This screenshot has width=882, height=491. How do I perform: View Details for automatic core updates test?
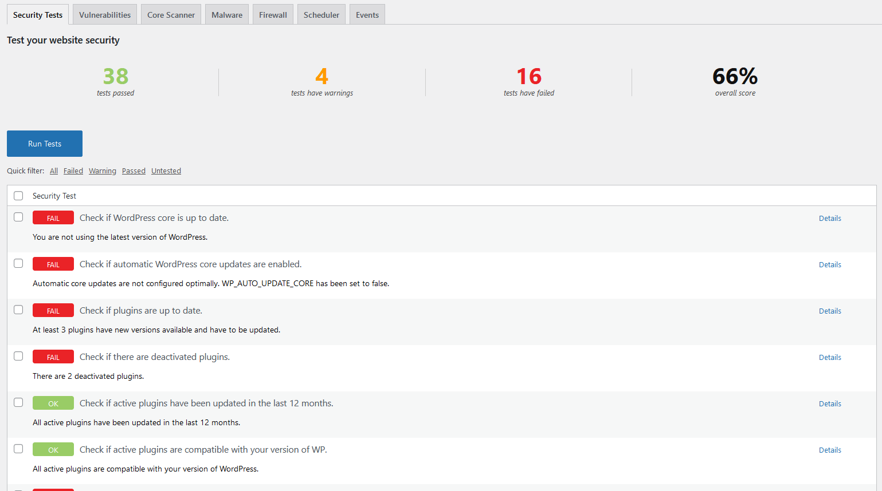coord(830,265)
